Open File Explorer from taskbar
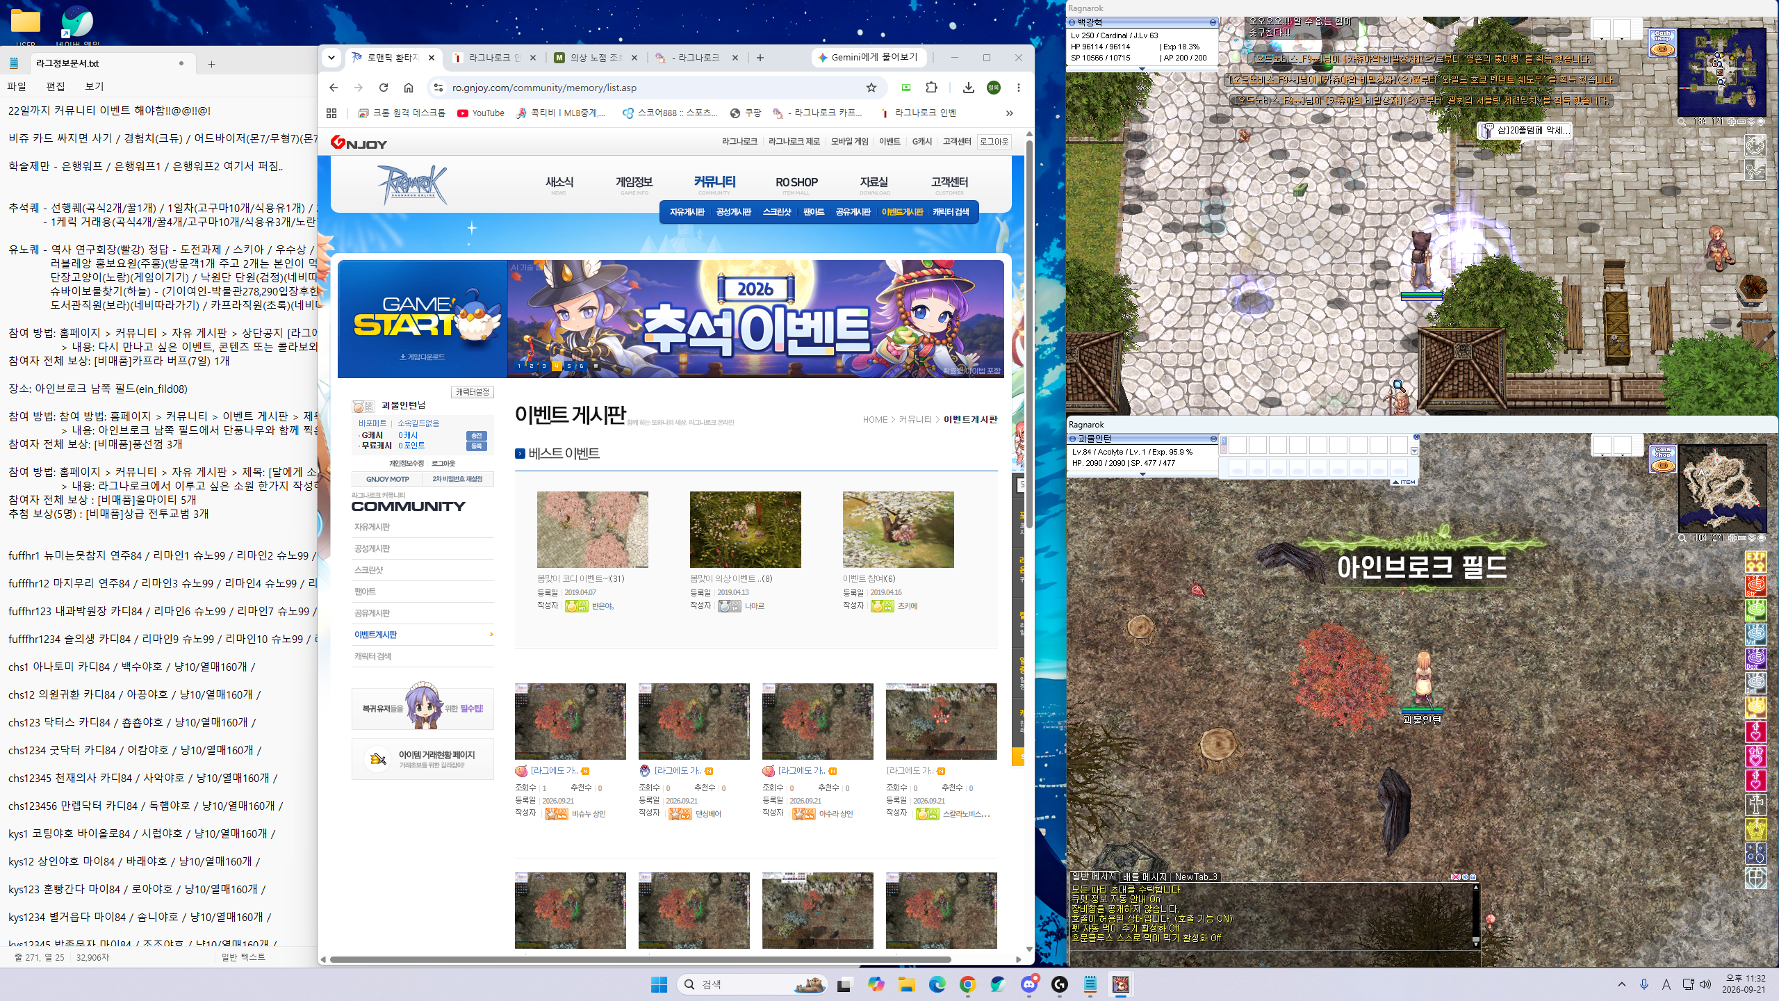This screenshot has height=1001, width=1779. coord(906,984)
